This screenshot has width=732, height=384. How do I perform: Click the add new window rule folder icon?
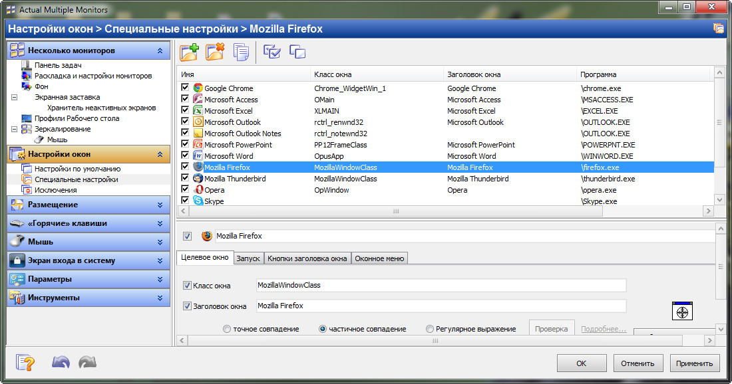click(190, 52)
